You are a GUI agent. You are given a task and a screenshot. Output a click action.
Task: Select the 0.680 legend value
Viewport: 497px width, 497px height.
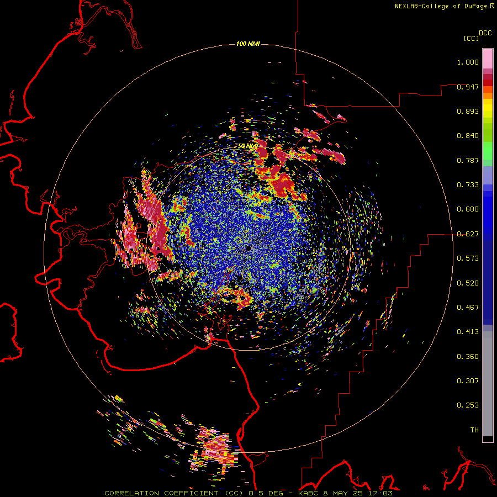[x=468, y=209]
